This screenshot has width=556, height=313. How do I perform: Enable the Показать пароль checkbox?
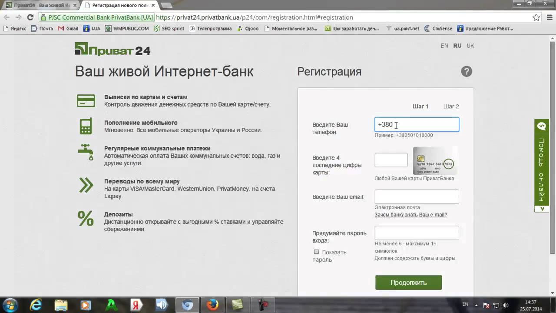(316, 252)
